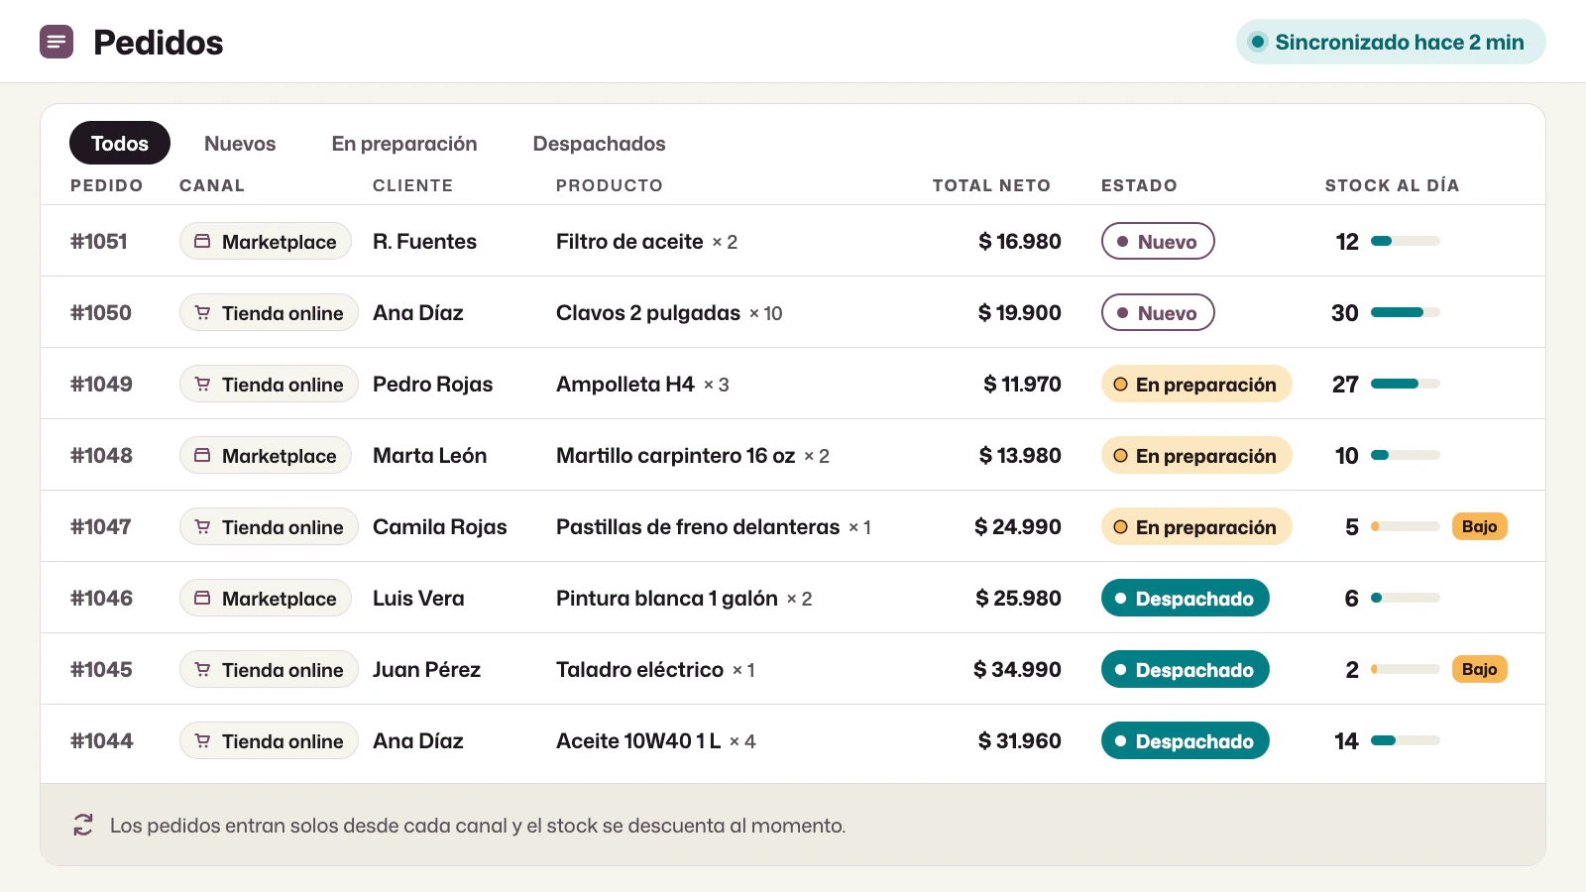Click the STOCK AL DÍA column header
1586x892 pixels.
(1392, 185)
